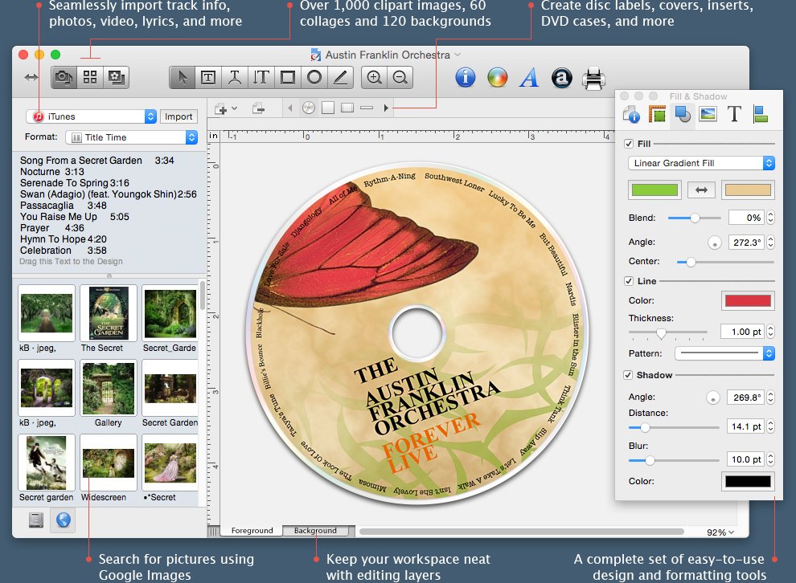Viewport: 796px width, 583px height.
Task: Expand the iTunes source dropdown
Action: (x=91, y=116)
